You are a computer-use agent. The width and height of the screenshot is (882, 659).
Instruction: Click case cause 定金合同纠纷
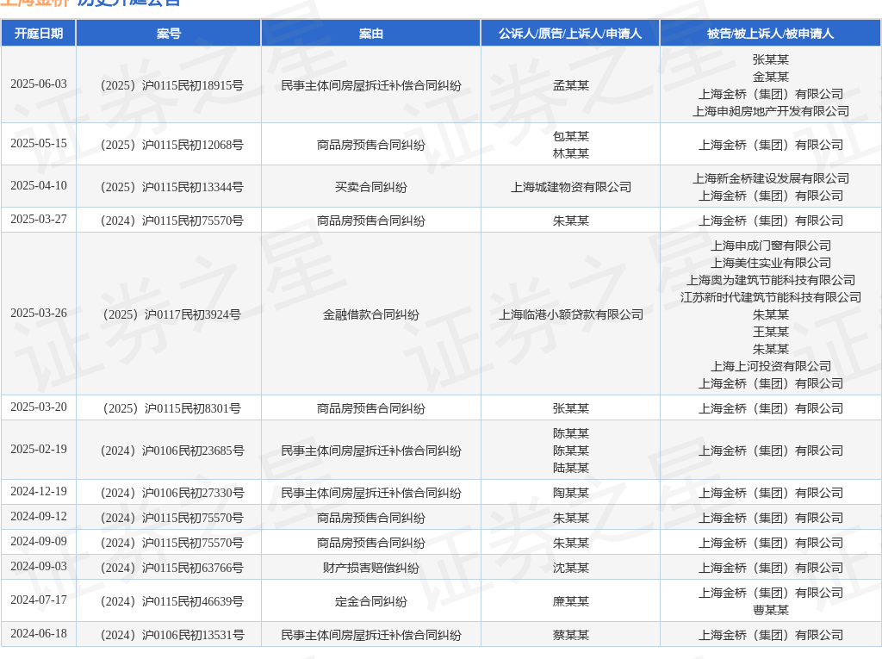[370, 601]
